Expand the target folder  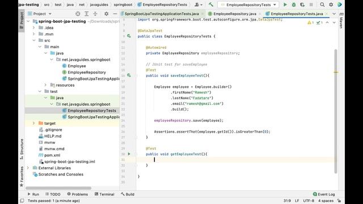pos(34,124)
